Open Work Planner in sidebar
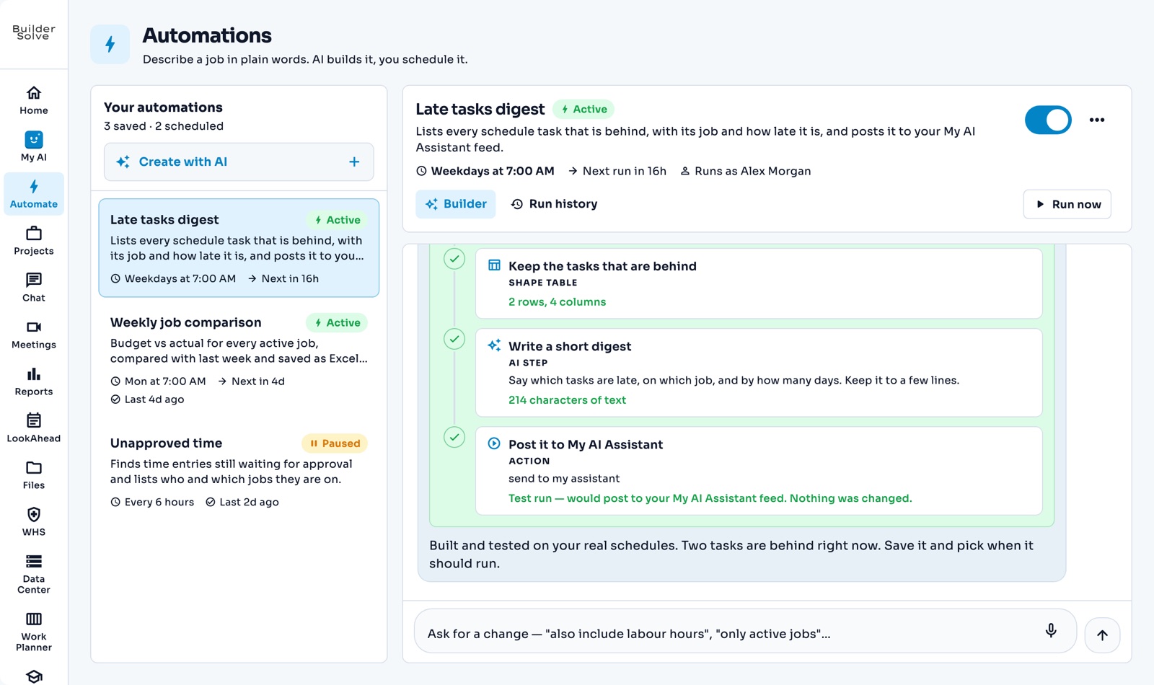Screen dimensions: 1154x685 click(34, 632)
